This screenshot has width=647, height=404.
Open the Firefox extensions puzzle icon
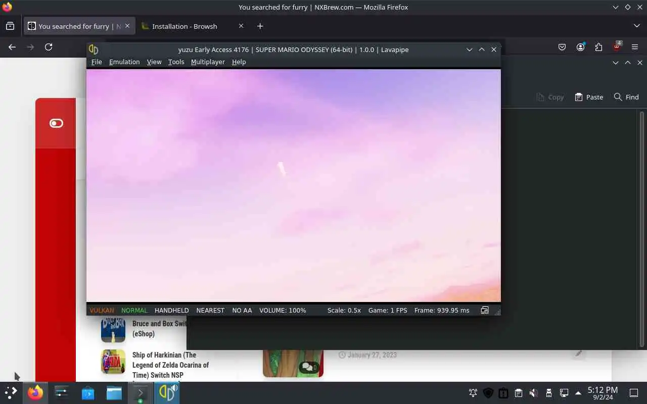(598, 47)
